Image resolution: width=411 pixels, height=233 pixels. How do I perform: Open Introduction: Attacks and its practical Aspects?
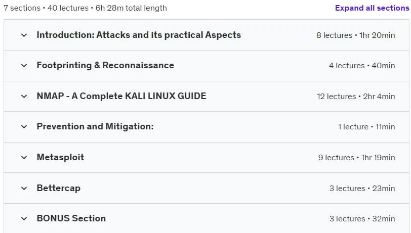point(139,35)
